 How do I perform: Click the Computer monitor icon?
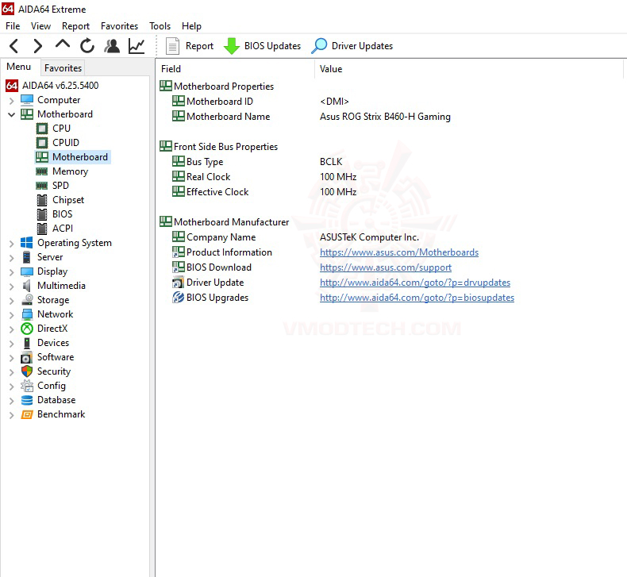point(27,100)
